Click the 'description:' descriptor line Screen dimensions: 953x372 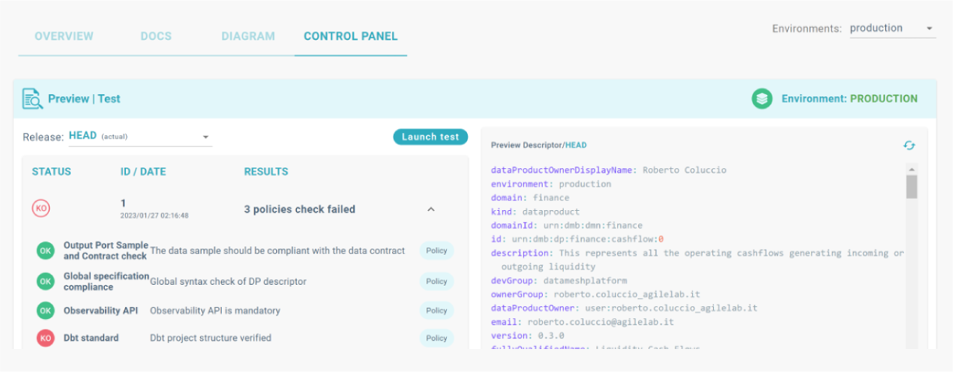697,260
